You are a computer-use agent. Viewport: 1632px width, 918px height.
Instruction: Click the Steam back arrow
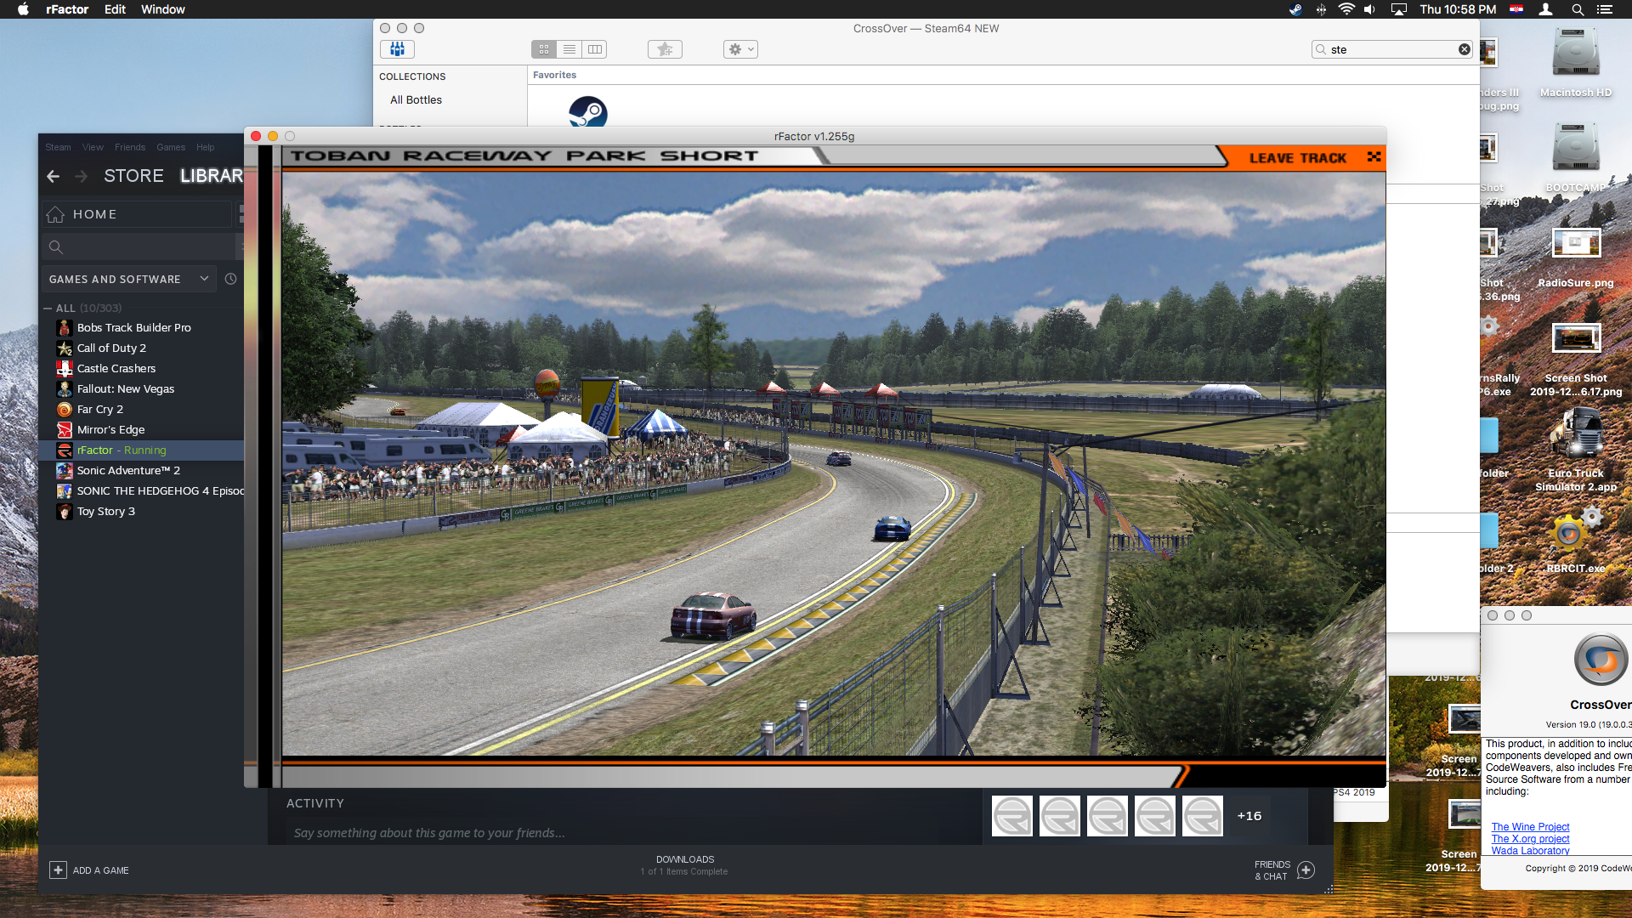(x=53, y=176)
